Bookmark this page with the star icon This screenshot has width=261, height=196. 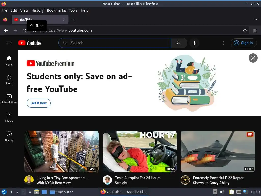tap(245, 30)
